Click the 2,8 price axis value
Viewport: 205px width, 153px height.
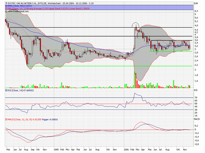196,53
